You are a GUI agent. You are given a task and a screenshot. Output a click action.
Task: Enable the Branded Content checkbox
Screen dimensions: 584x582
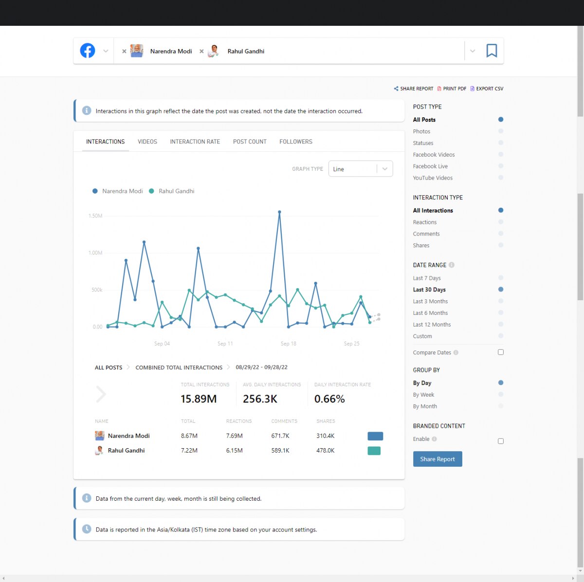[500, 441]
